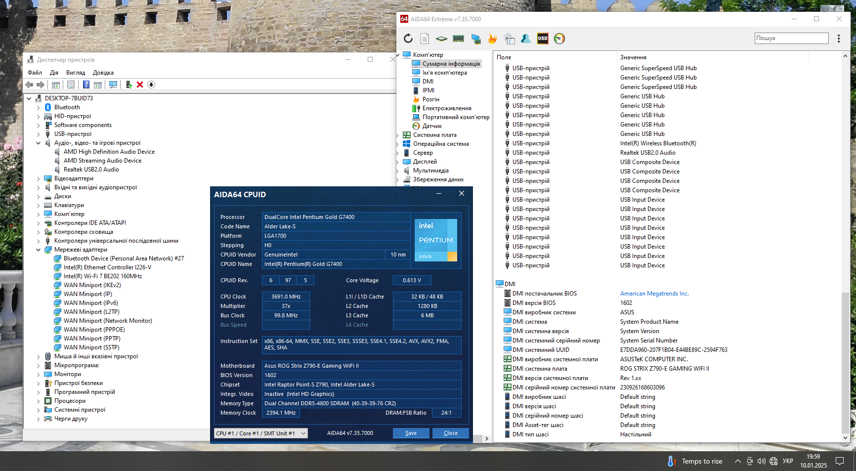
Task: Select AMD High Definition Audio Device
Action: (x=109, y=152)
